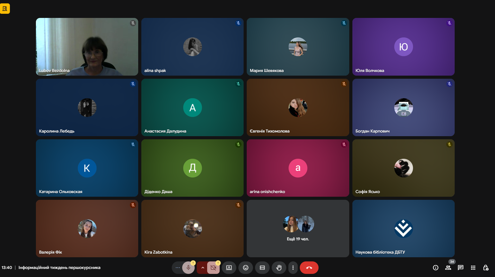Toggle the camera on
The image size is (495, 277).
point(213,268)
